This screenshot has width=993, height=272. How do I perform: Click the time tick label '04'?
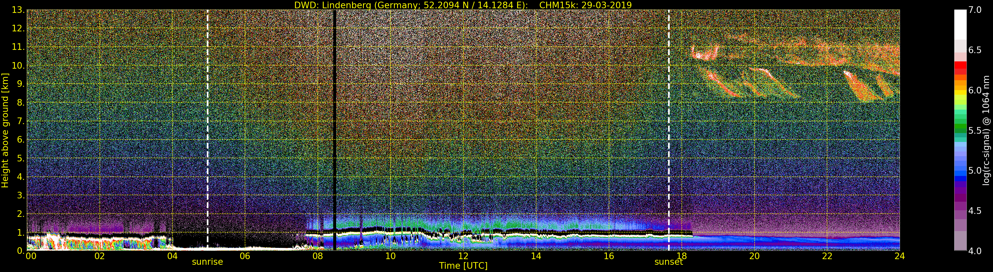pyautogui.click(x=172, y=256)
